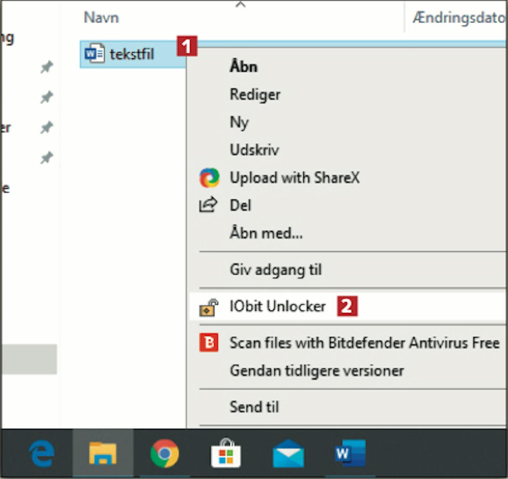
Task: Launch Google Chrome from the taskbar
Action: click(x=165, y=454)
